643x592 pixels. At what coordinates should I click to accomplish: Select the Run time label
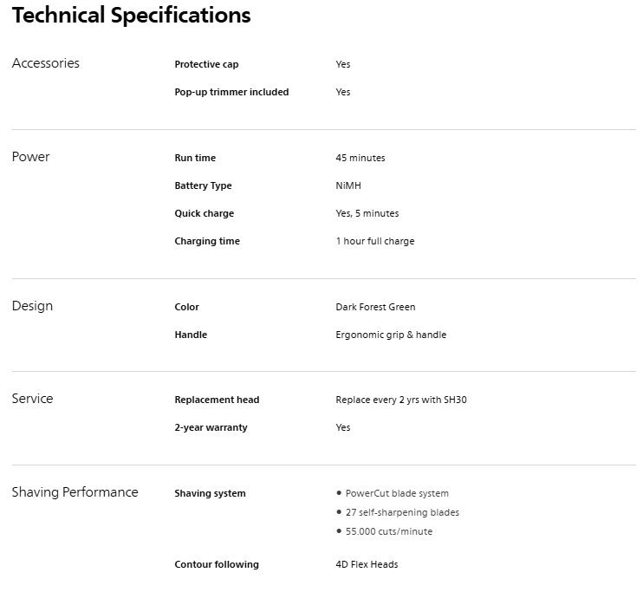pyautogui.click(x=195, y=158)
